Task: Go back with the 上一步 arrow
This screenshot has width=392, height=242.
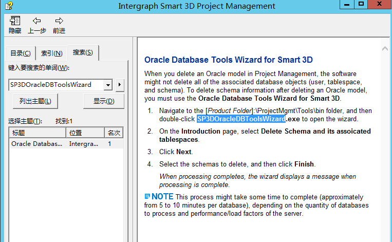Action: point(37,25)
